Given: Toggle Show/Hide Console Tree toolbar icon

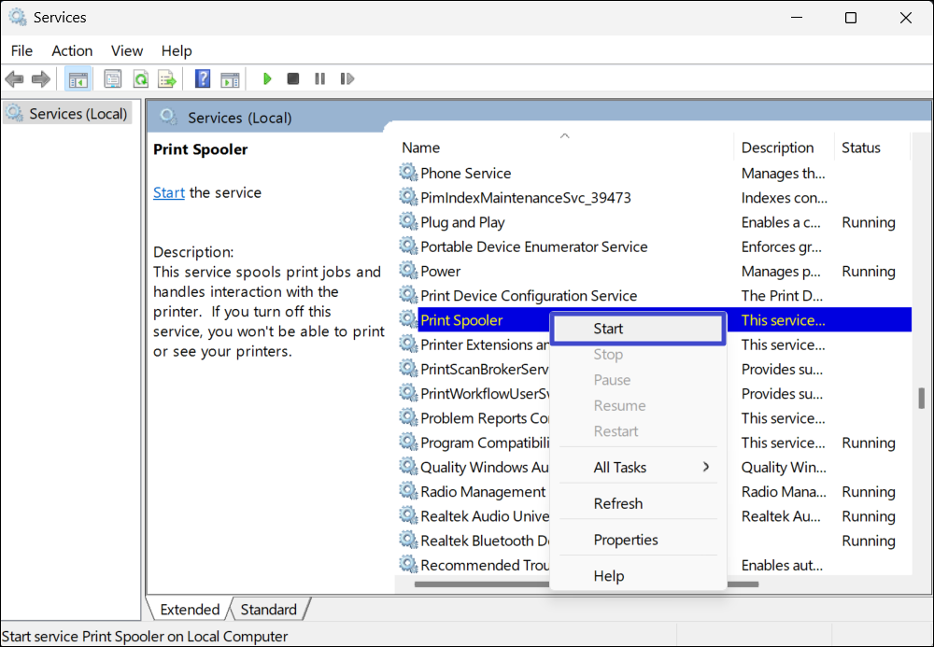Looking at the screenshot, I should (78, 79).
